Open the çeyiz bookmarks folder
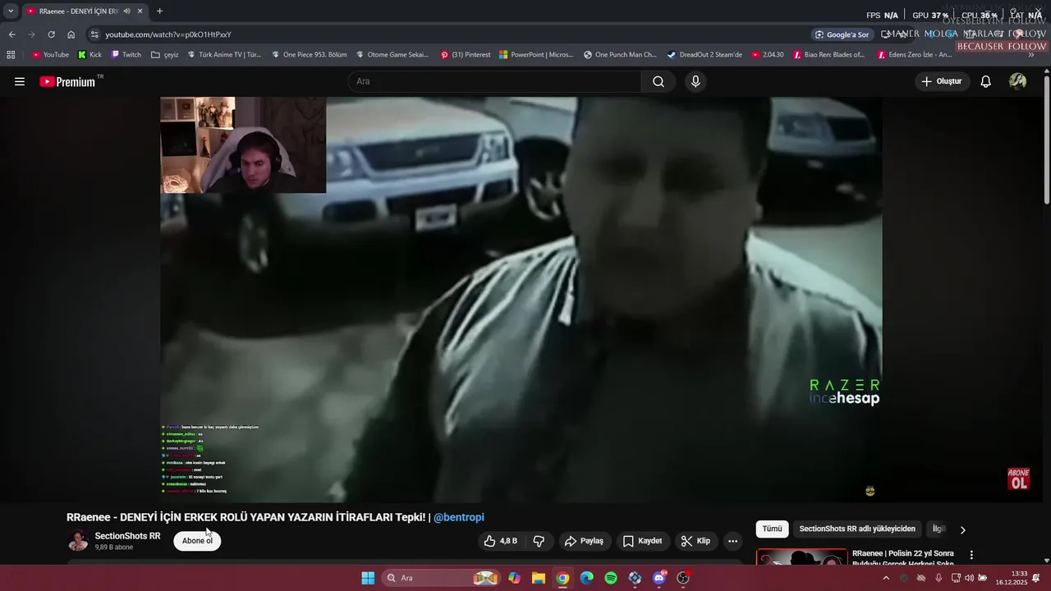The image size is (1051, 591). coord(165,55)
